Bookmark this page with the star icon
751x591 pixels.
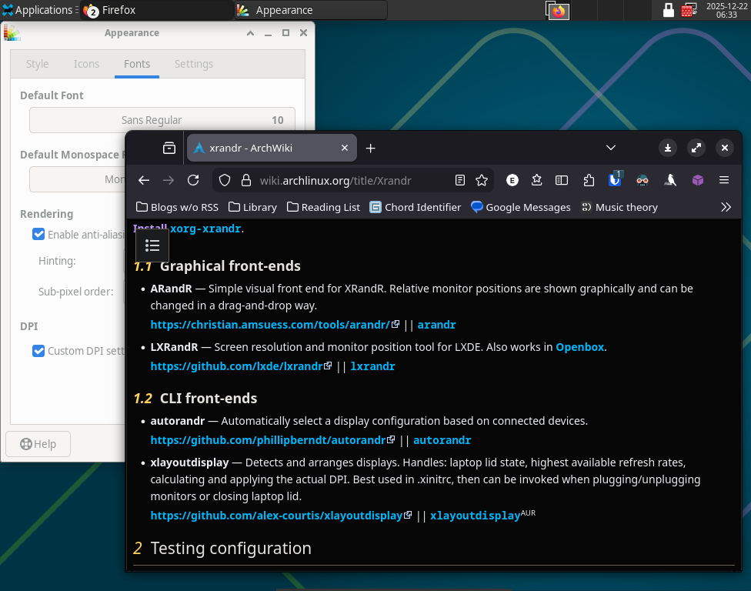(x=482, y=180)
